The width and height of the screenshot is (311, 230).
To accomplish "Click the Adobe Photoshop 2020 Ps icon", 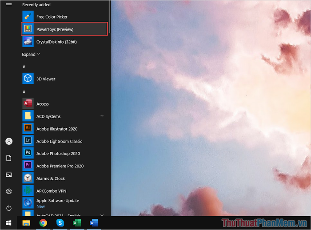I will click(x=28, y=153).
